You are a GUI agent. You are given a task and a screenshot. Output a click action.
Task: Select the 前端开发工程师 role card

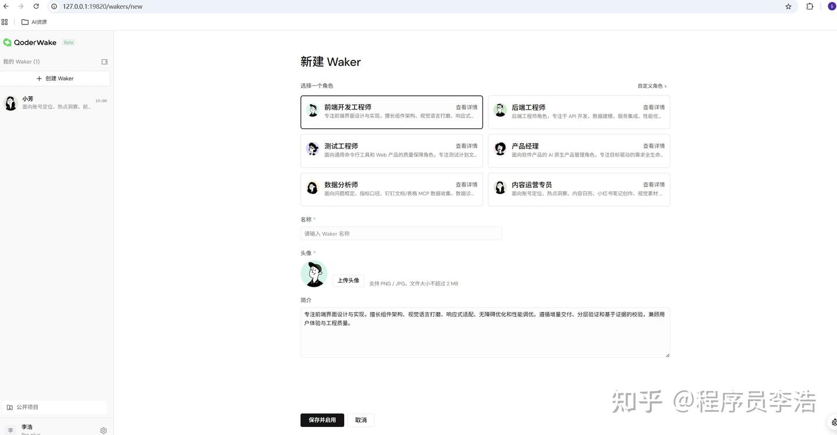392,112
